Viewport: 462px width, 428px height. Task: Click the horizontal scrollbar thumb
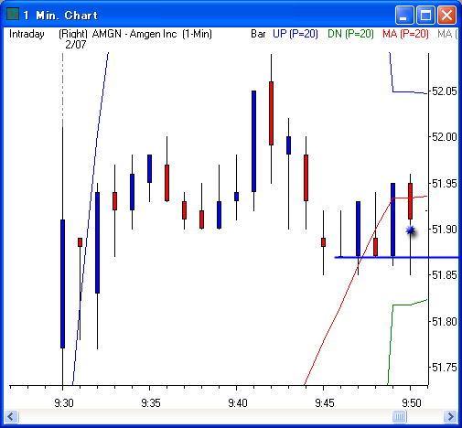[399, 416]
